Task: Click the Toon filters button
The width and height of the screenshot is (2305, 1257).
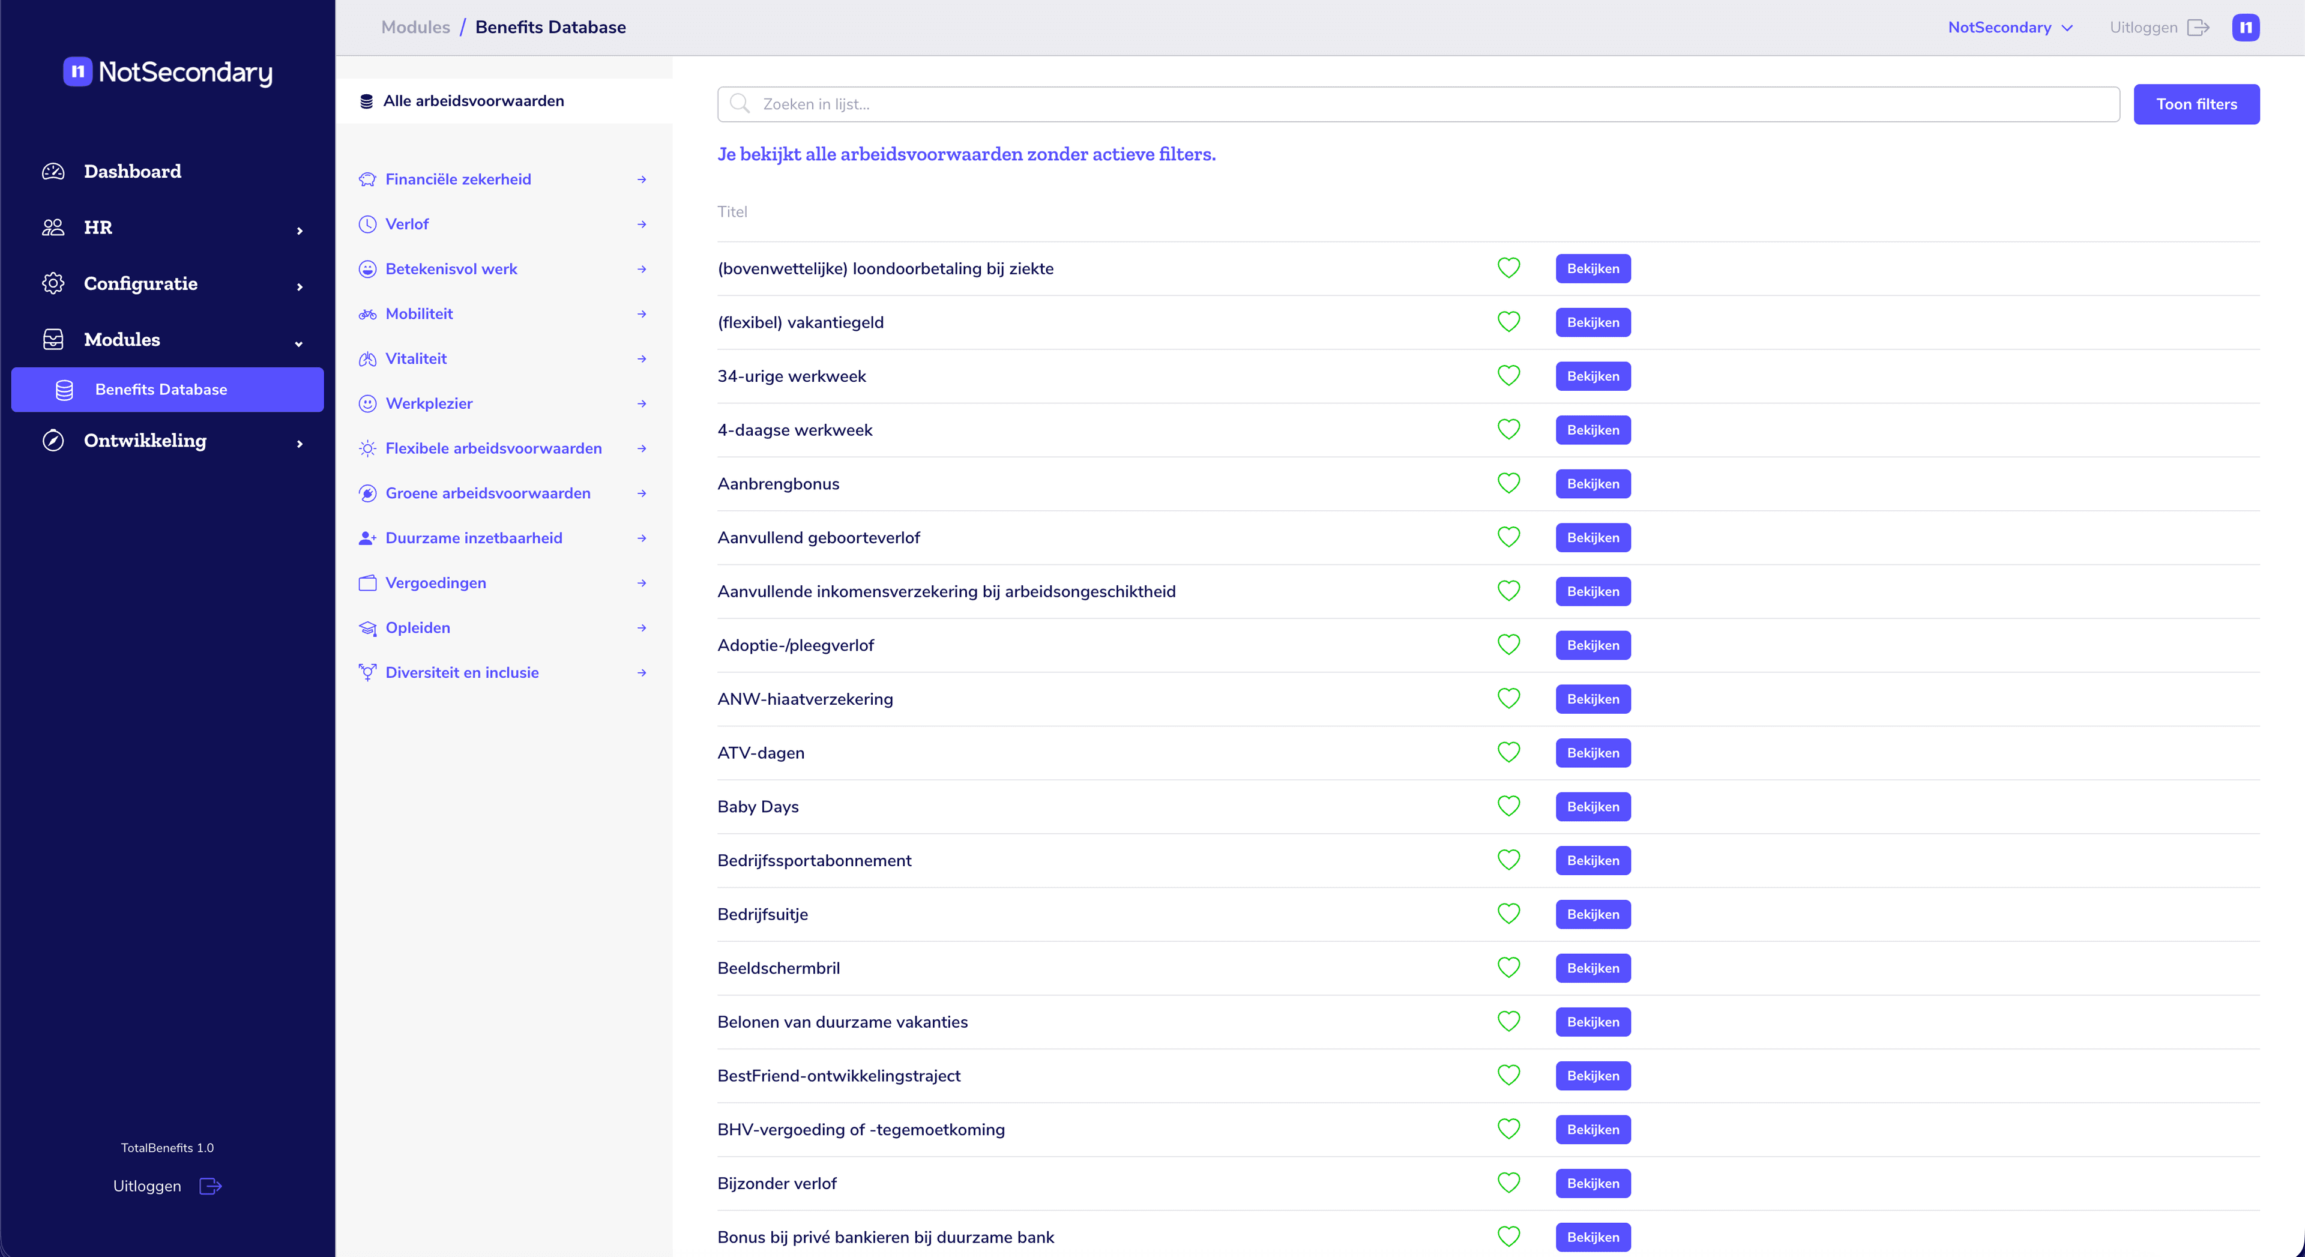Action: click(2196, 104)
